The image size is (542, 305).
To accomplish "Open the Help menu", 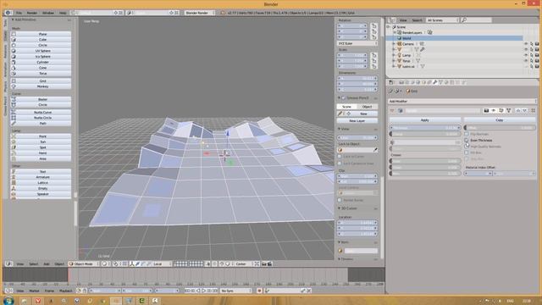I will [x=63, y=13].
